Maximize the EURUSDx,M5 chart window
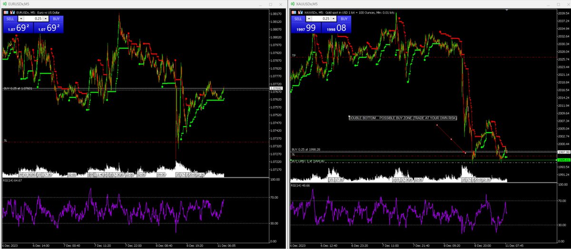The image size is (571, 249). point(271,4)
